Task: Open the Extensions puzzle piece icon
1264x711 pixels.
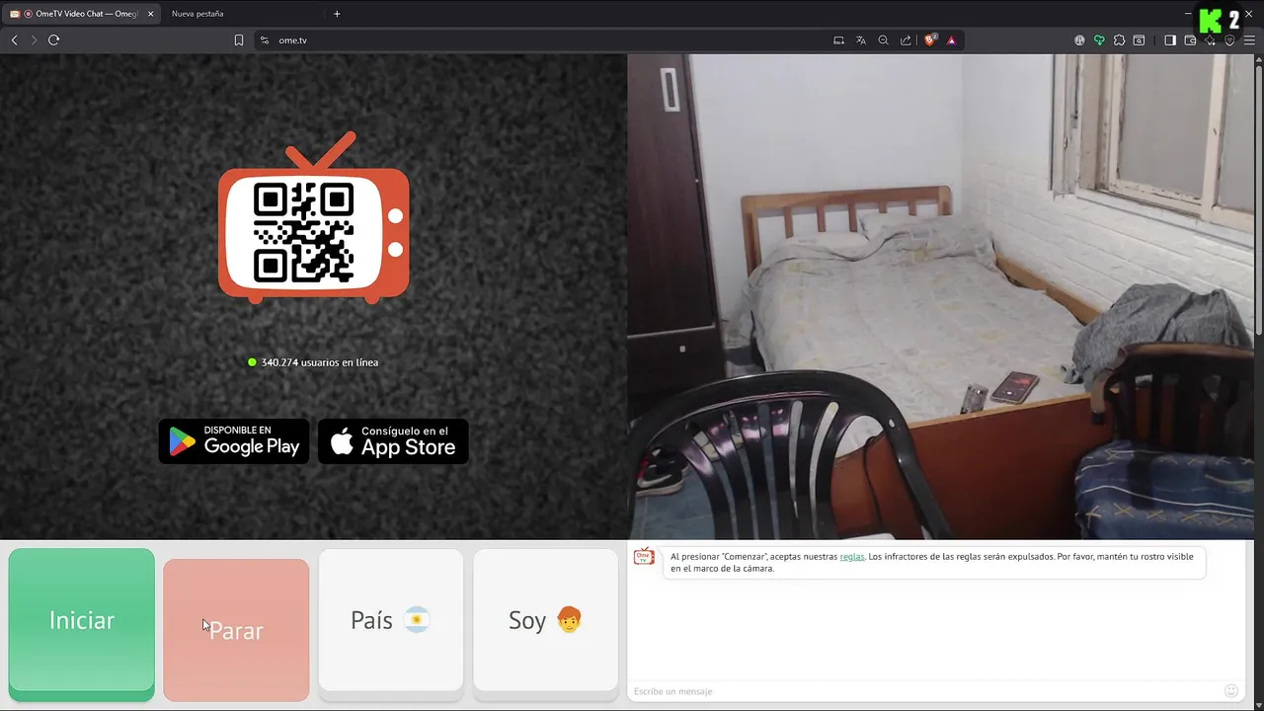Action: click(x=1119, y=40)
